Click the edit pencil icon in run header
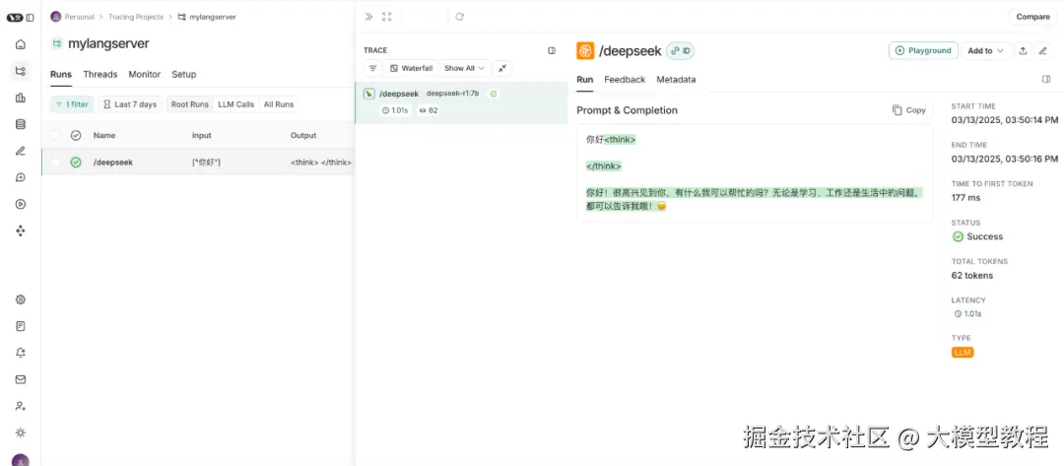Screen dimensions: 1064x466 (x=1043, y=51)
